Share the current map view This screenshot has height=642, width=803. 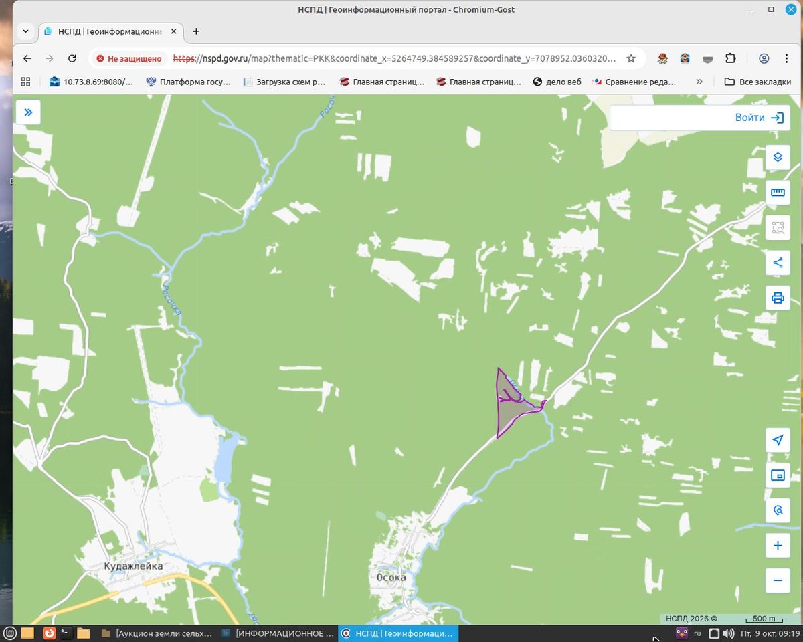(778, 263)
